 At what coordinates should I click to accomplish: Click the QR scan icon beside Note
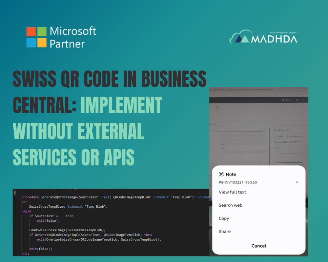click(x=221, y=175)
